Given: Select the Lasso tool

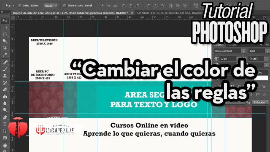Looking at the screenshot, I should click(5, 34).
